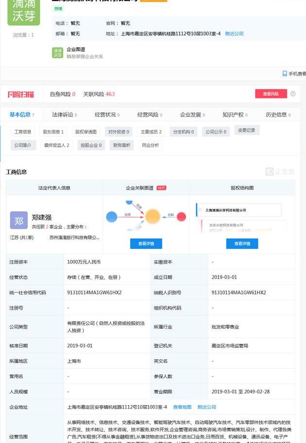
Task: Click 附近公司 link next to the top address
Action: click(234, 34)
